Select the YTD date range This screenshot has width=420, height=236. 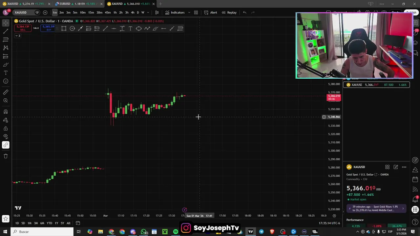[x=49, y=223]
